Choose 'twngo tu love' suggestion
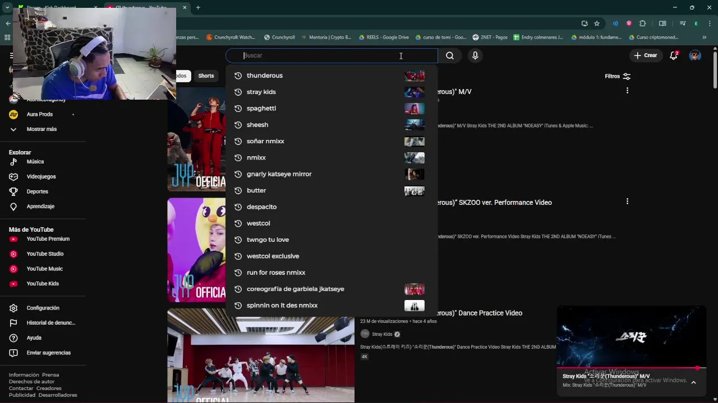The height and width of the screenshot is (403, 718). 331,240
